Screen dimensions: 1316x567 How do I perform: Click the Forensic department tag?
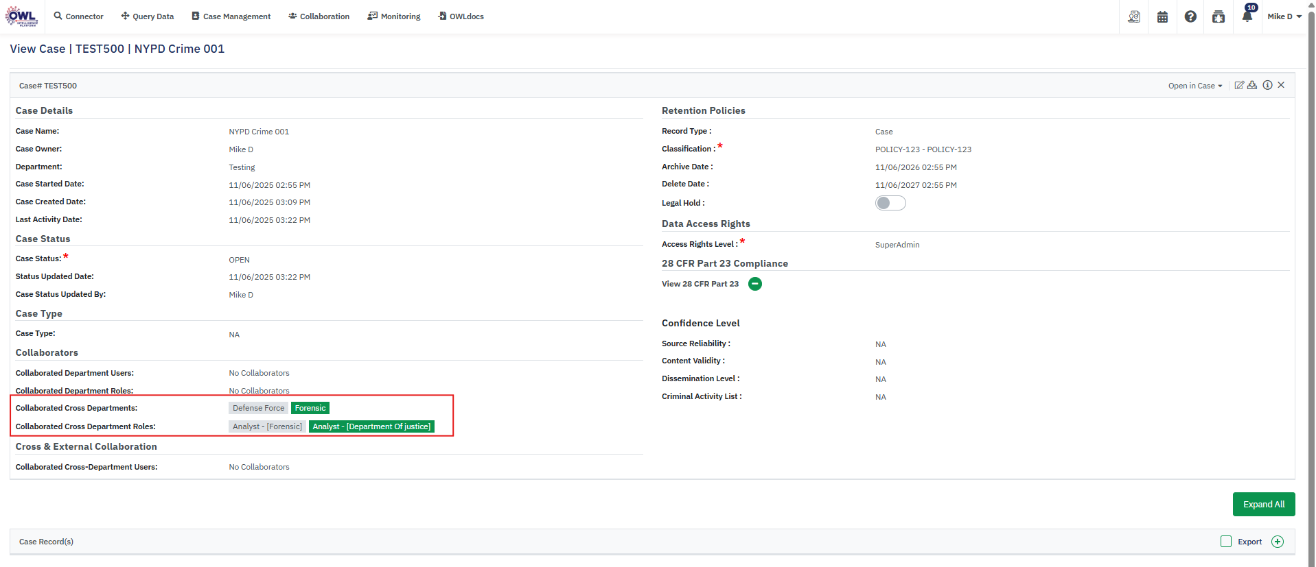coord(310,408)
